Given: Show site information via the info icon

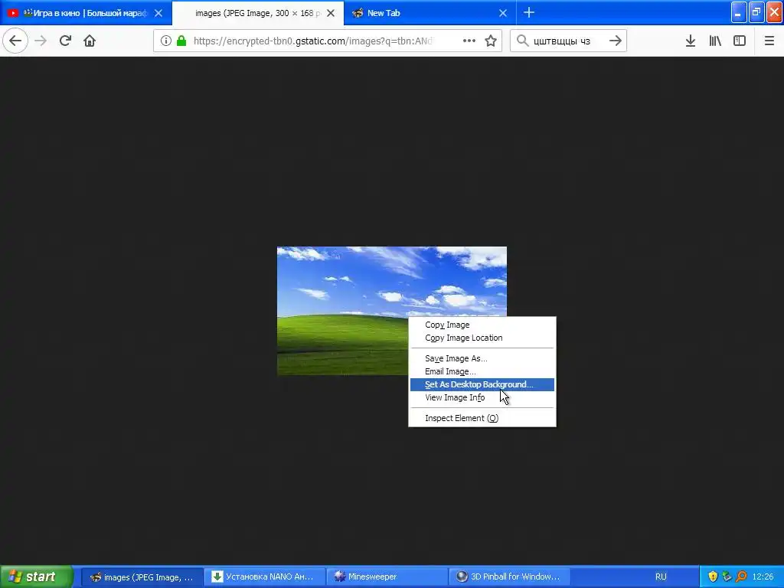Looking at the screenshot, I should (x=165, y=41).
